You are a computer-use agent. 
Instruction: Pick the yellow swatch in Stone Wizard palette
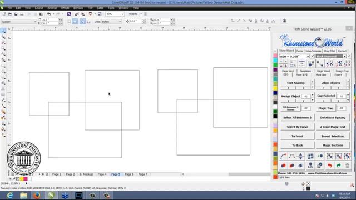pos(275,88)
